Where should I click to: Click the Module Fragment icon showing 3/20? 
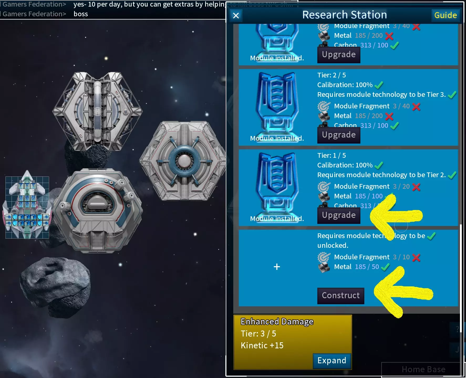click(x=324, y=187)
